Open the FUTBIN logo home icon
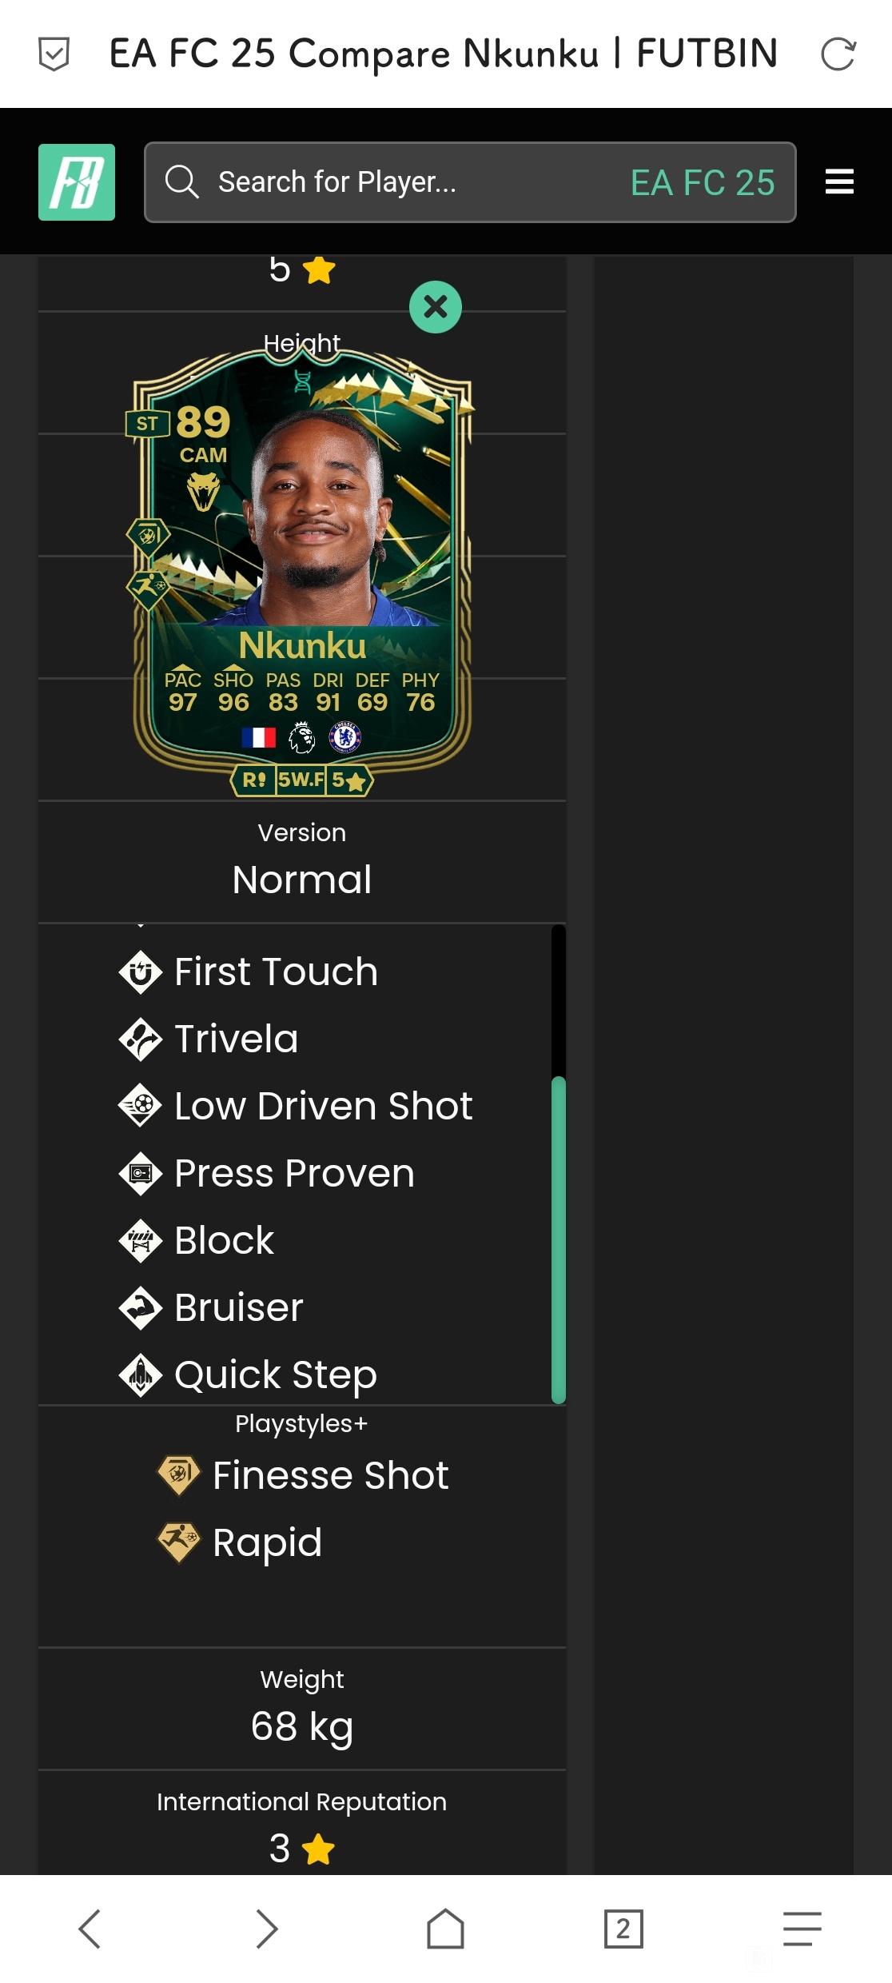This screenshot has width=892, height=1983. tap(77, 182)
